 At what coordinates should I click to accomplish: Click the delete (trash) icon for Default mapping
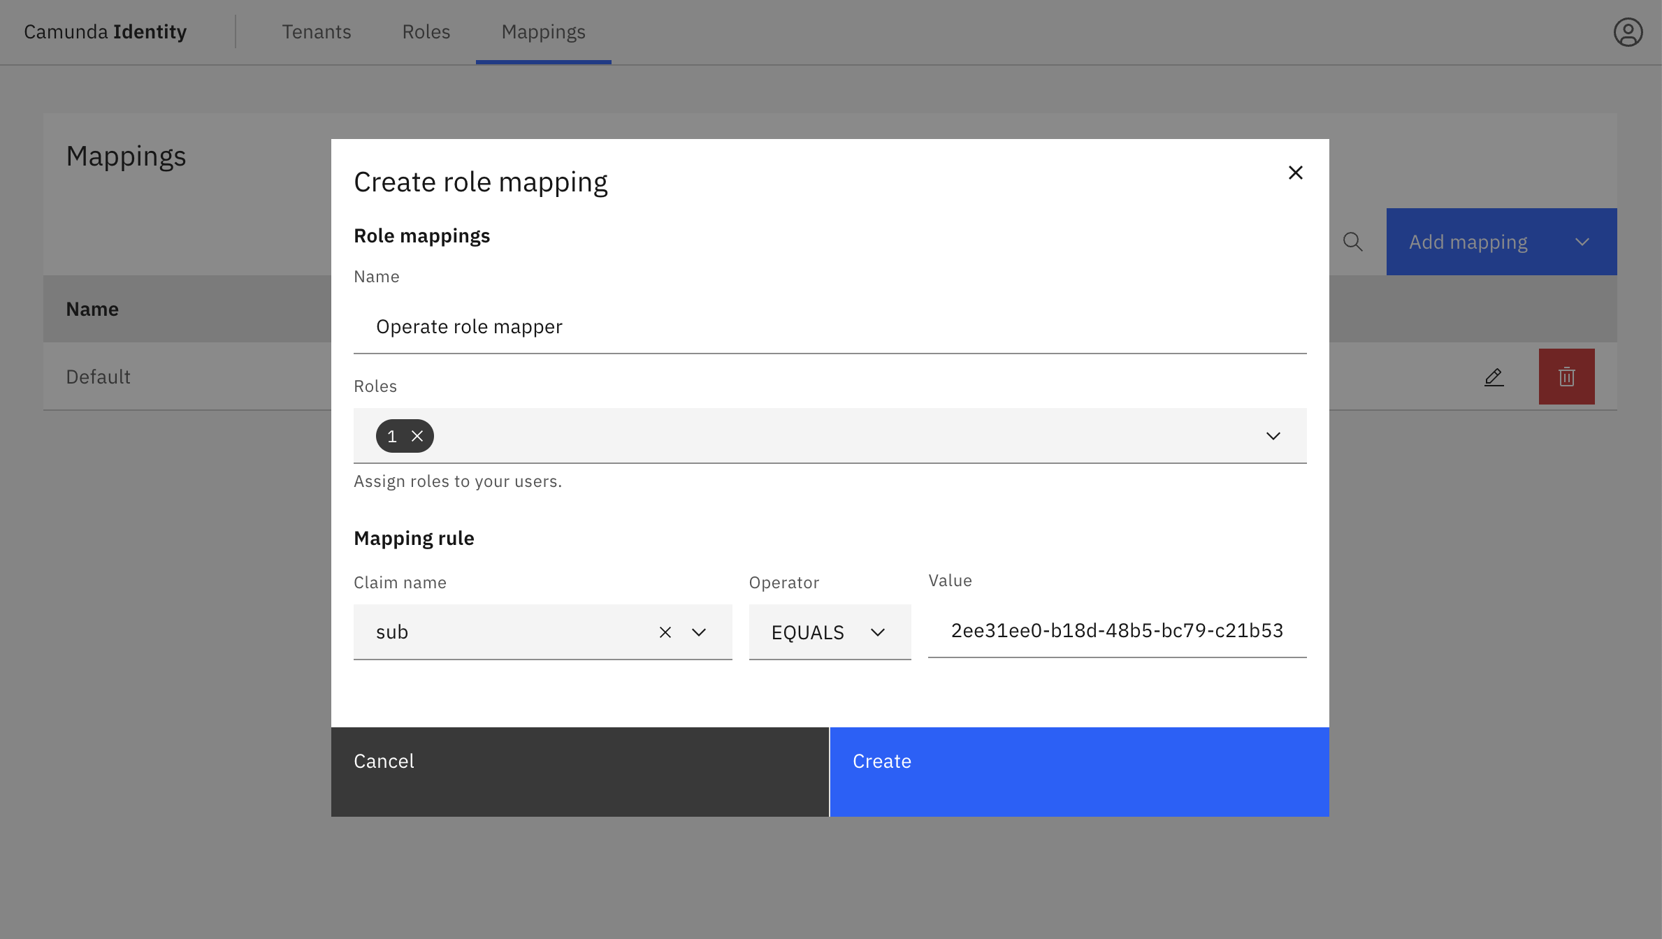click(x=1566, y=375)
